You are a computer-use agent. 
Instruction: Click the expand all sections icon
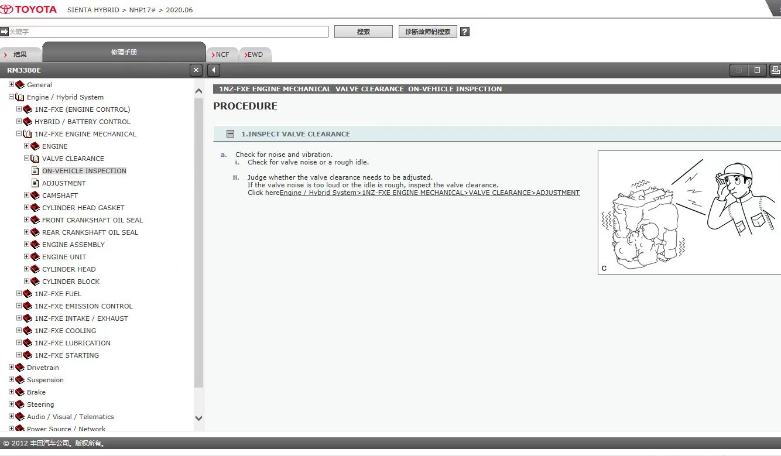point(739,70)
